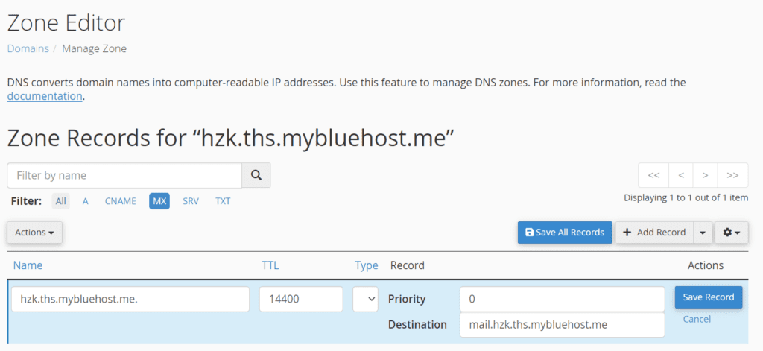Go to last page of records
763x351 pixels.
point(733,175)
